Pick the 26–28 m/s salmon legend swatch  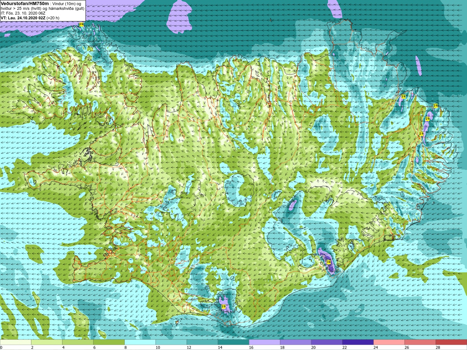(x=420, y=342)
